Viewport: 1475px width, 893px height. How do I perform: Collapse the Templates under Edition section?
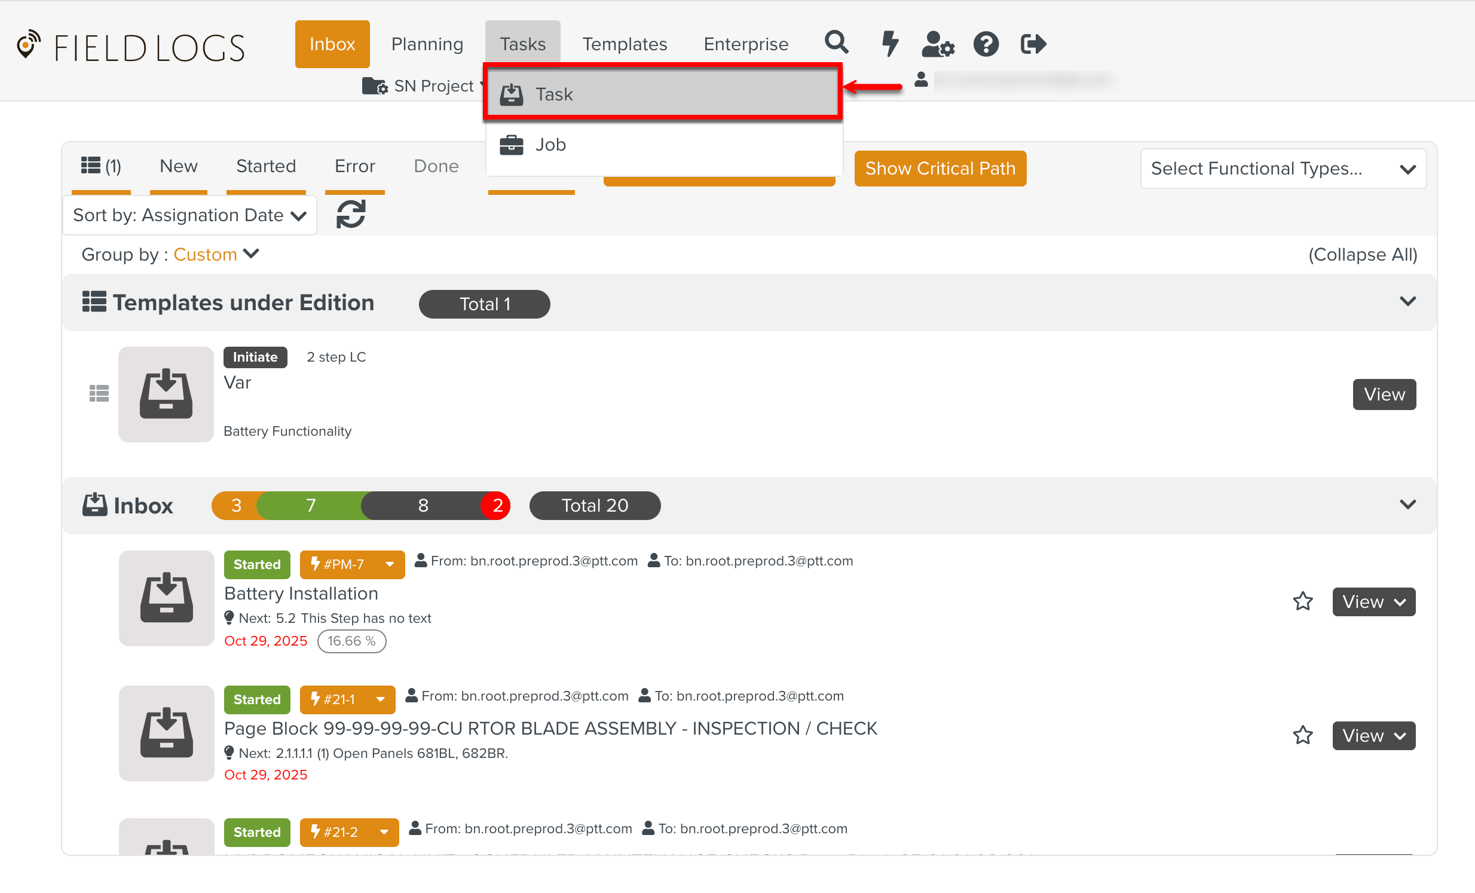[x=1407, y=302]
